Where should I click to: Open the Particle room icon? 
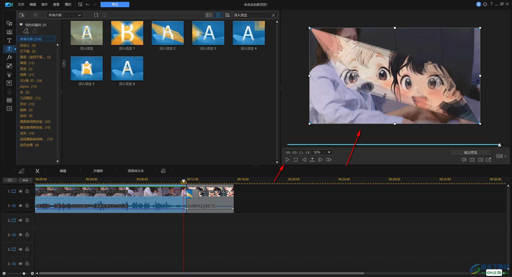[9, 75]
